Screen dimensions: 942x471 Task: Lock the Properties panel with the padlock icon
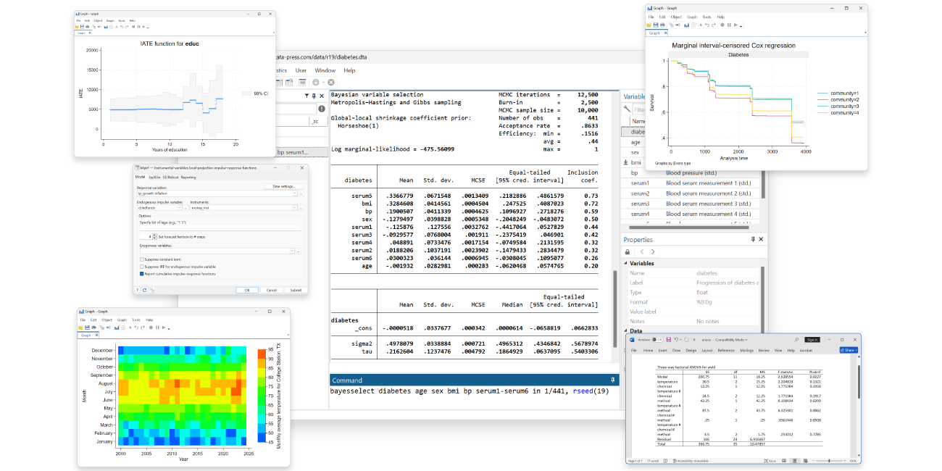628,252
